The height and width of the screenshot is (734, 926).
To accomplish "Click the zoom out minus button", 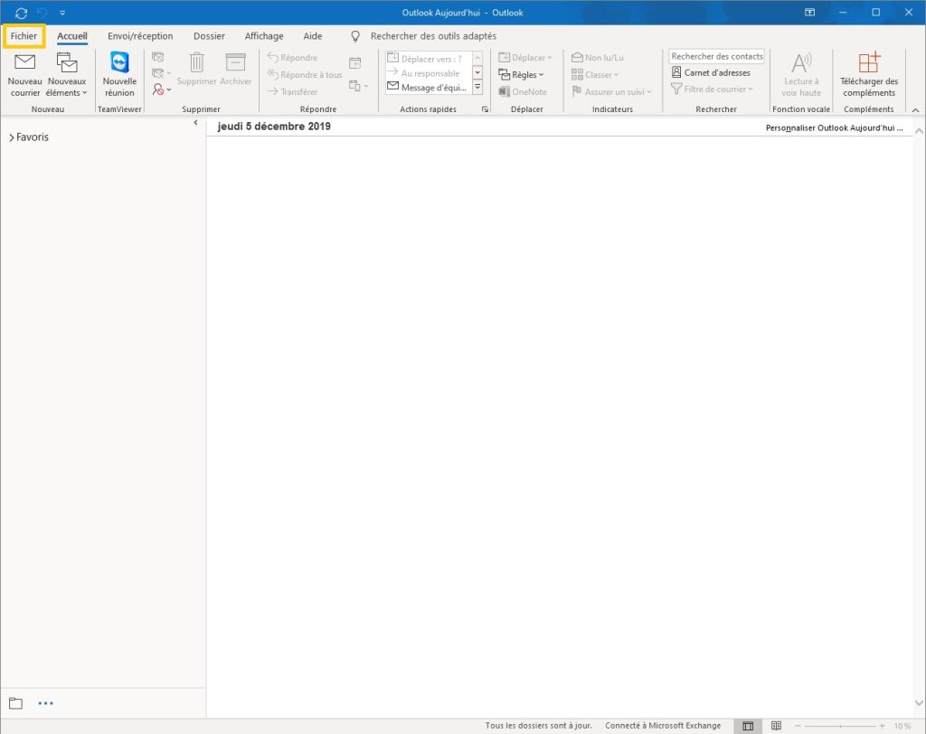I will coord(798,726).
